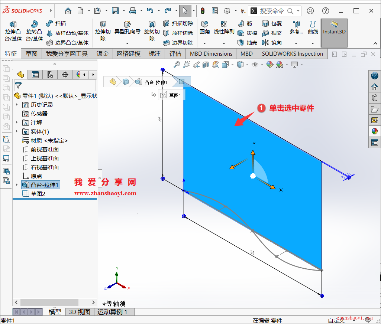Click the Revolved Boss/Base (旋转凸台/基体) tool
This screenshot has width=381, height=324.
(34, 31)
